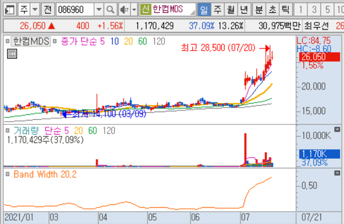
Task: Click the magenta 5 moving average period
Action: 102,41
